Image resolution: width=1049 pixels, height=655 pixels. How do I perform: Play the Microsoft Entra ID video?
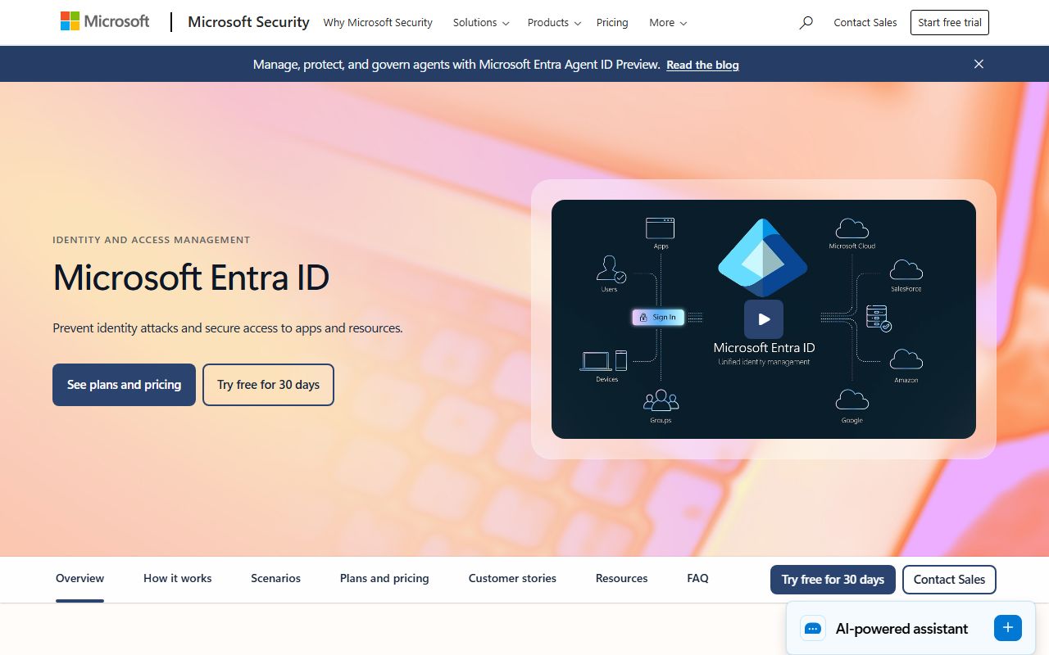click(763, 318)
